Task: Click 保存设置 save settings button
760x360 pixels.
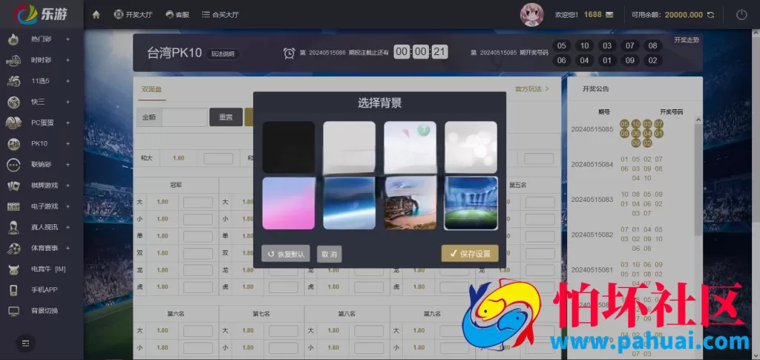Action: [470, 253]
